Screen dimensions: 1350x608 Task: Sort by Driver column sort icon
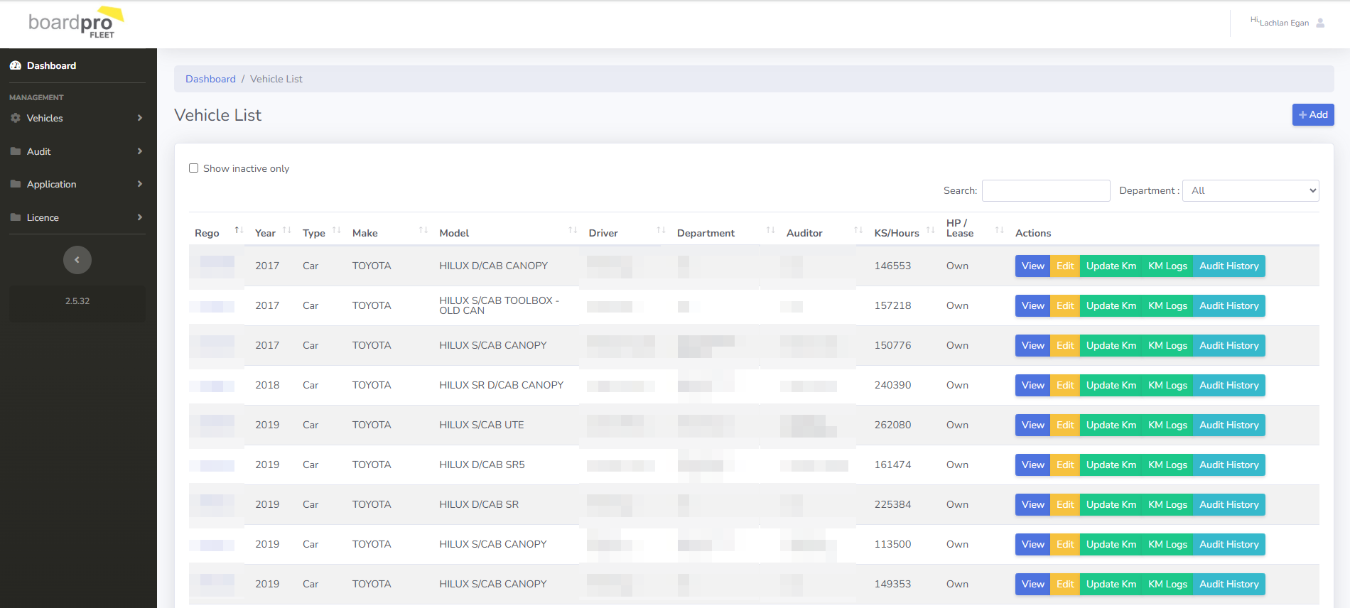coord(661,230)
